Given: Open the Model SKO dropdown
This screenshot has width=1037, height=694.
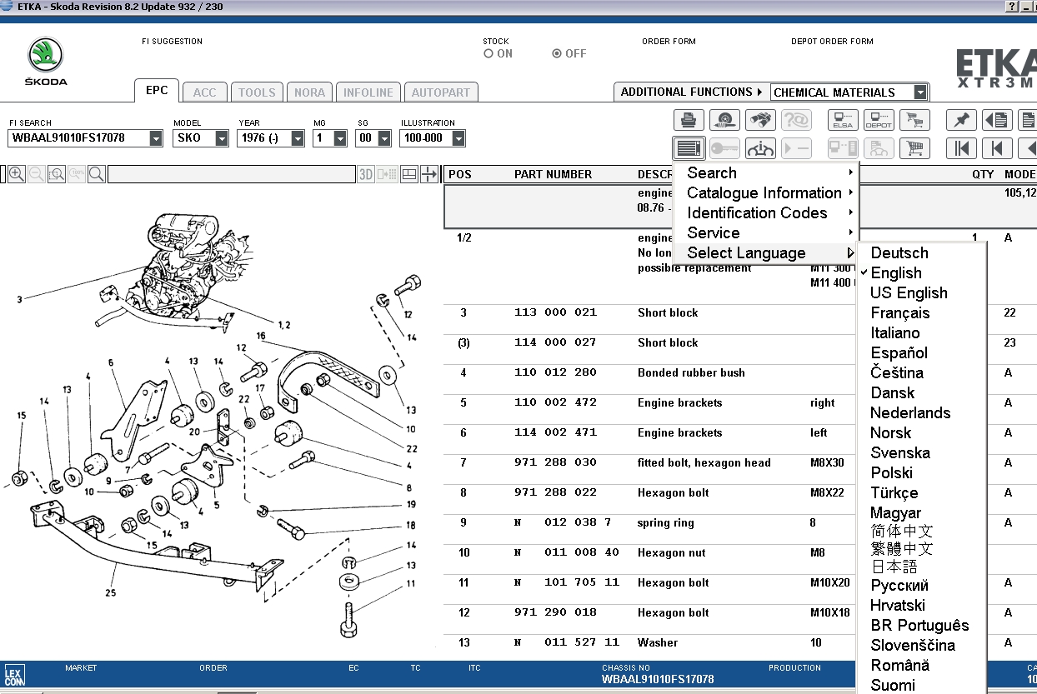Looking at the screenshot, I should pos(222,138).
